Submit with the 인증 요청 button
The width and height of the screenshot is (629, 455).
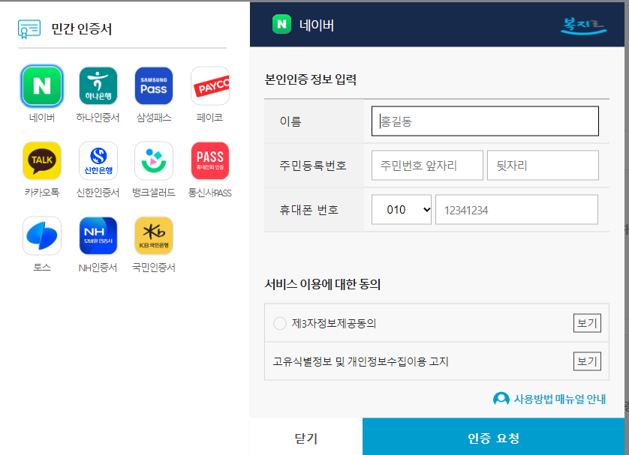[x=493, y=438]
